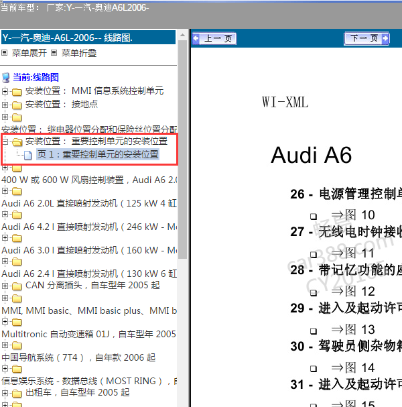Click 菜单展开 to expand all menus

pyautogui.click(x=29, y=53)
